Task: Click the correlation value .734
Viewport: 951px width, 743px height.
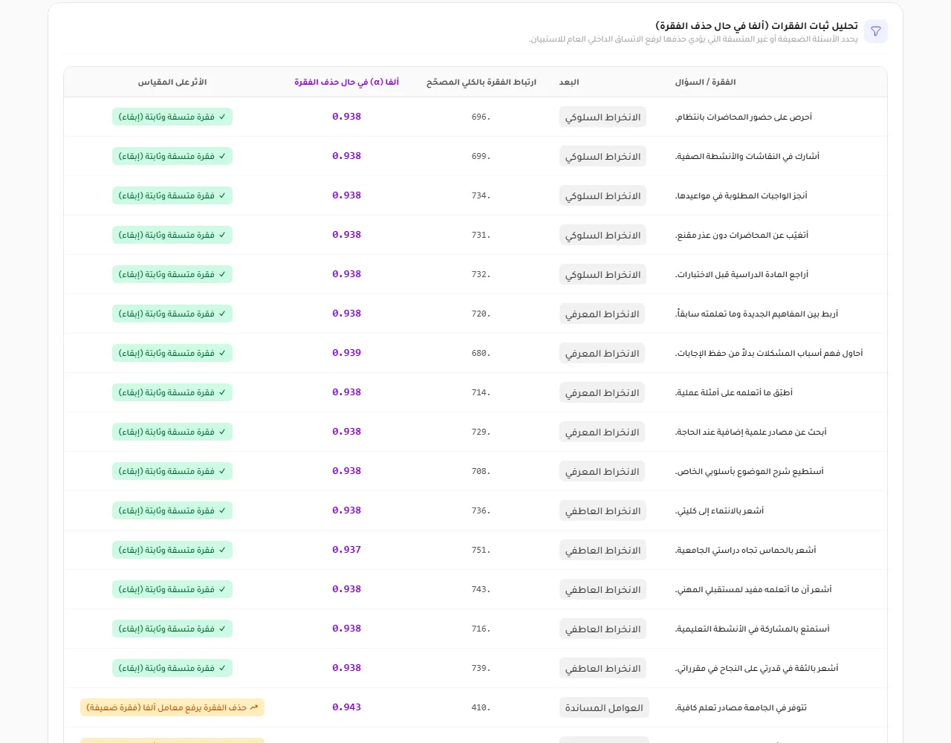Action: point(481,195)
